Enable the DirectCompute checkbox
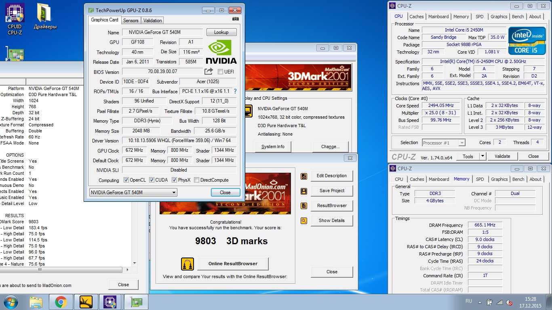The image size is (552, 310). click(196, 180)
